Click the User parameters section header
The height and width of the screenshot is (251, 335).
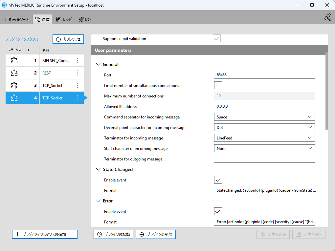(x=210, y=50)
